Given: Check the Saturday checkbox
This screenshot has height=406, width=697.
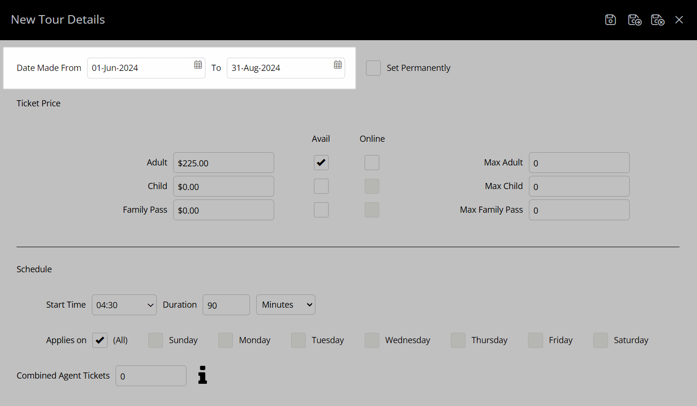Looking at the screenshot, I should click(x=600, y=340).
